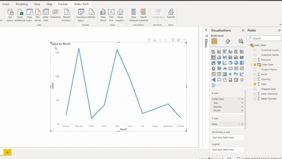This screenshot has height=159, width=282.
Task: Switch to the Modeling tab
Action: 22,4
